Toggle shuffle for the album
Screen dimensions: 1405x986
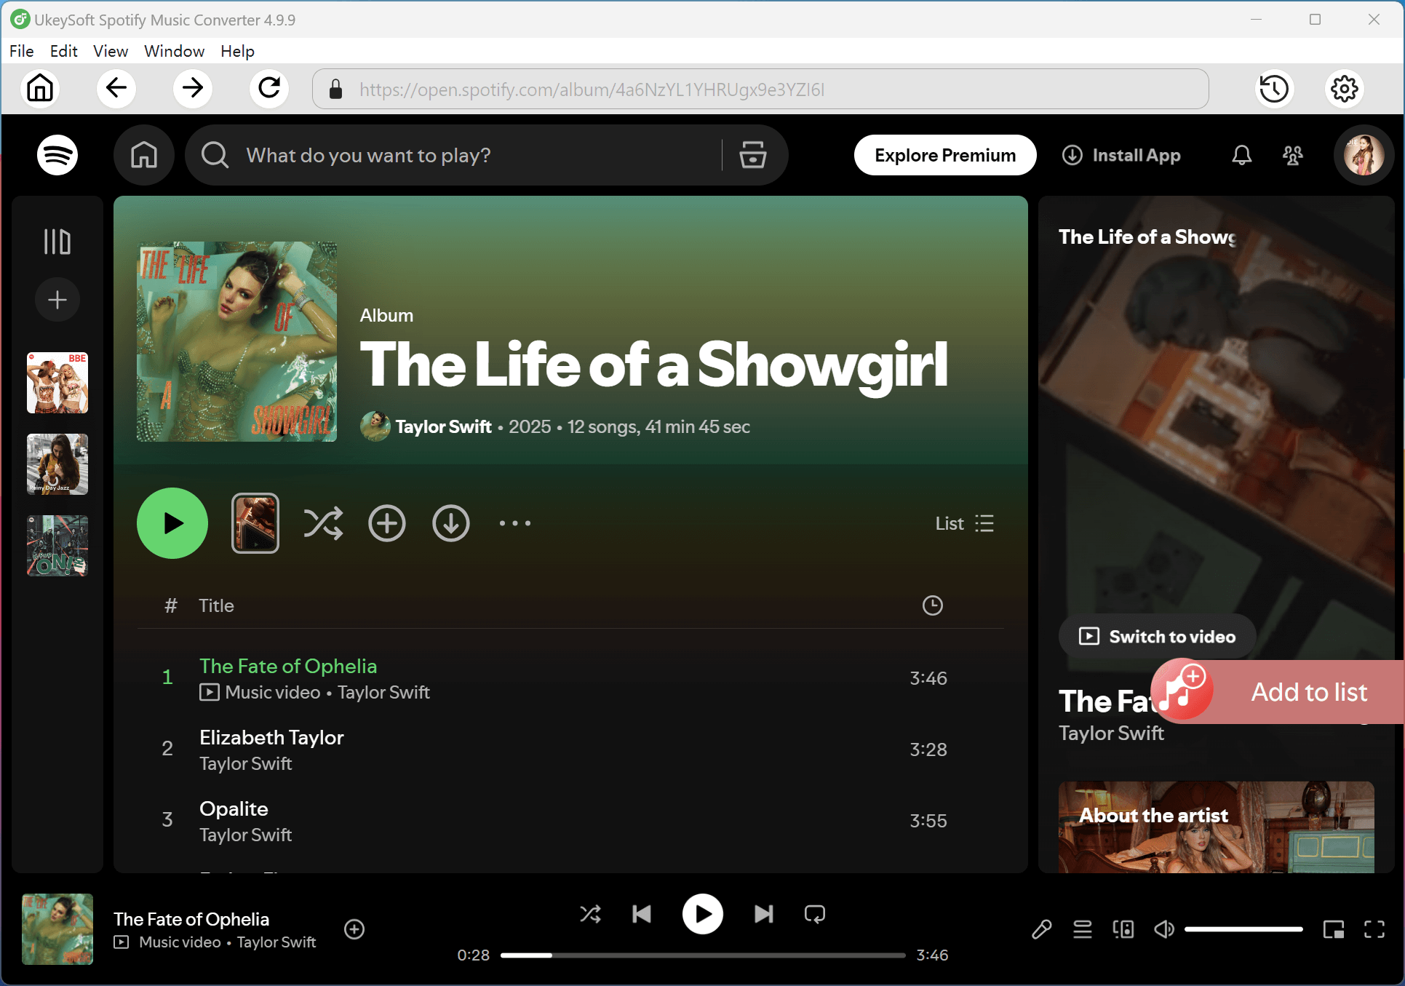tap(324, 523)
